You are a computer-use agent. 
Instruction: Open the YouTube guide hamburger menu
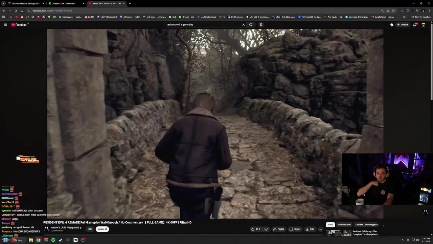pos(5,25)
